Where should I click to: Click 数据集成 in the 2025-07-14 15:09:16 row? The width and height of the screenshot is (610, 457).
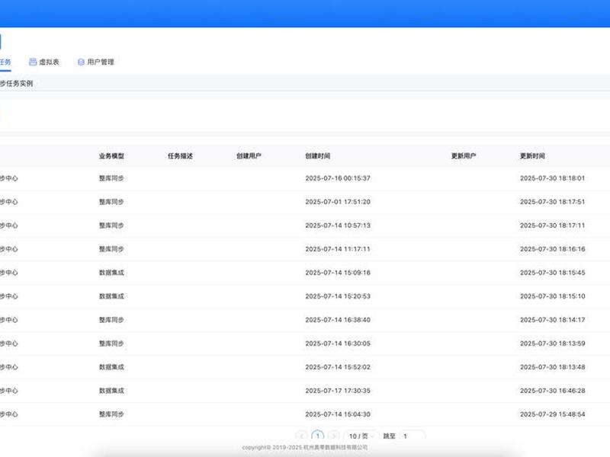click(x=111, y=273)
